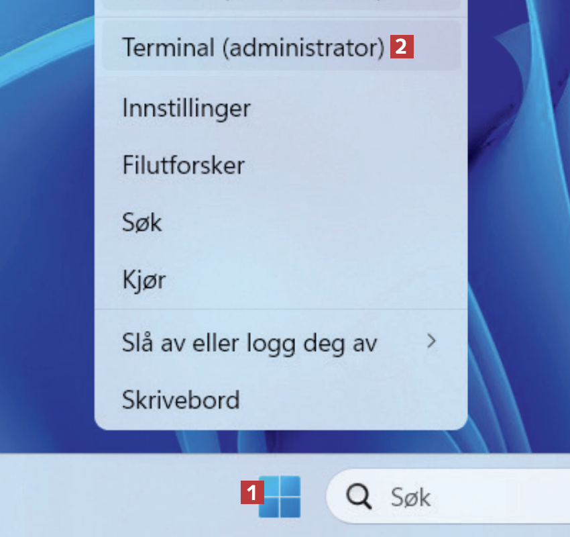Click the separator line below Kjør
The width and height of the screenshot is (570, 537).
coord(281,309)
